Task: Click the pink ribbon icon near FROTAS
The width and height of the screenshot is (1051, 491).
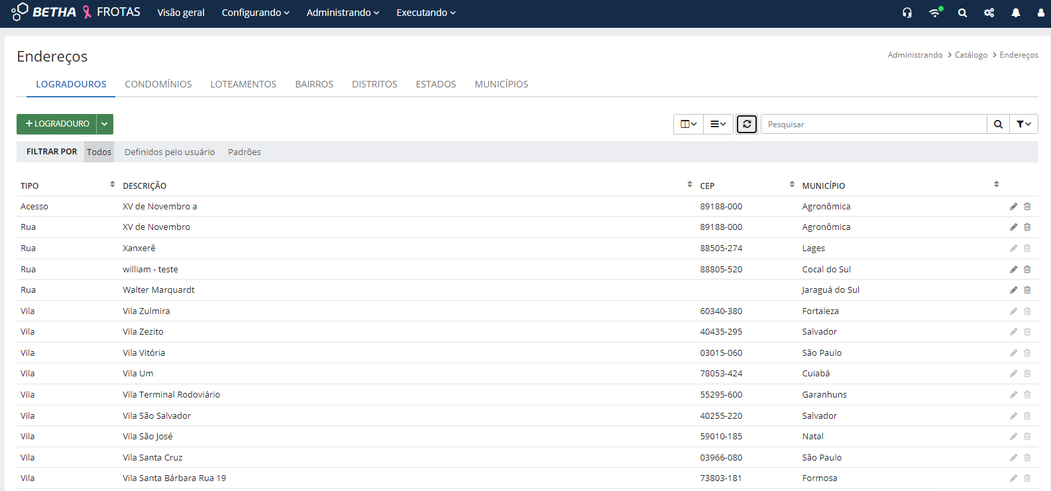Action: coord(87,12)
